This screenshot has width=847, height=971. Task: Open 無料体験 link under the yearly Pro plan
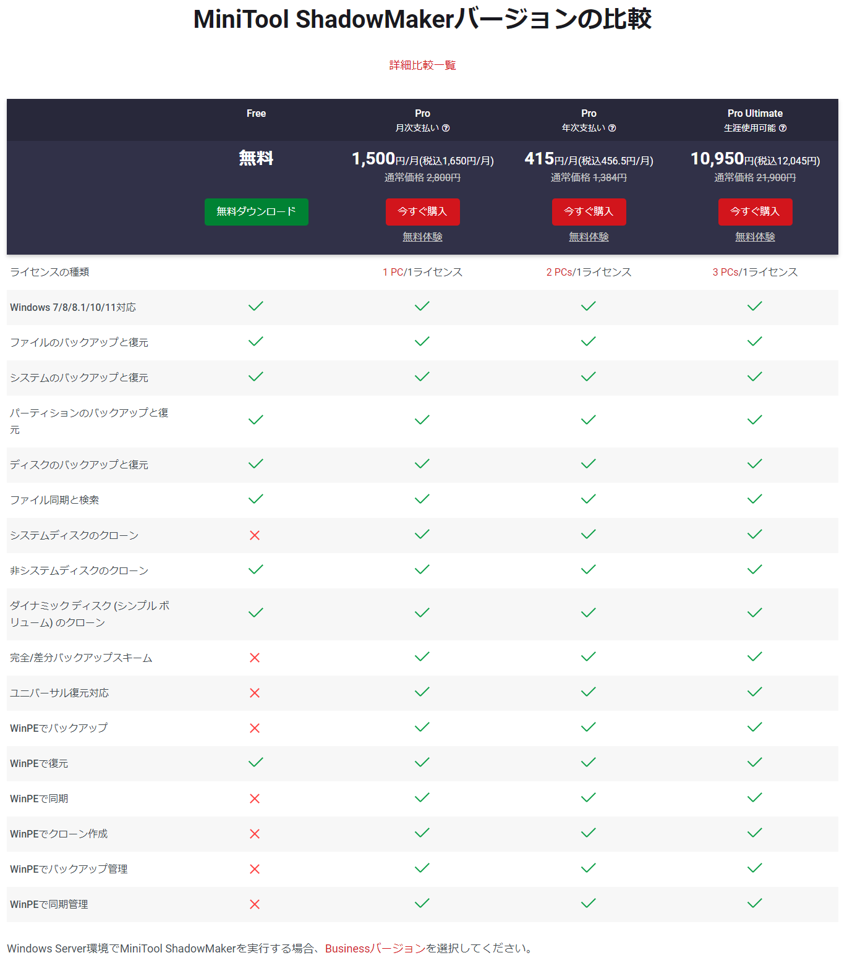[589, 237]
